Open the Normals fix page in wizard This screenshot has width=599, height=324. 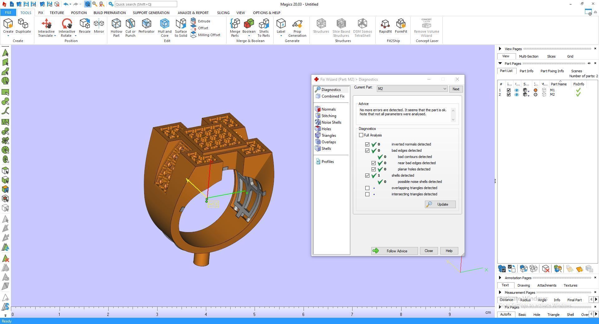(x=325, y=109)
